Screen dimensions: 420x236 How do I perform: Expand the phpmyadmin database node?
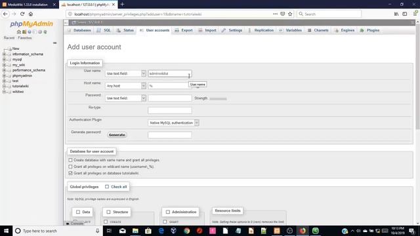pos(4,76)
